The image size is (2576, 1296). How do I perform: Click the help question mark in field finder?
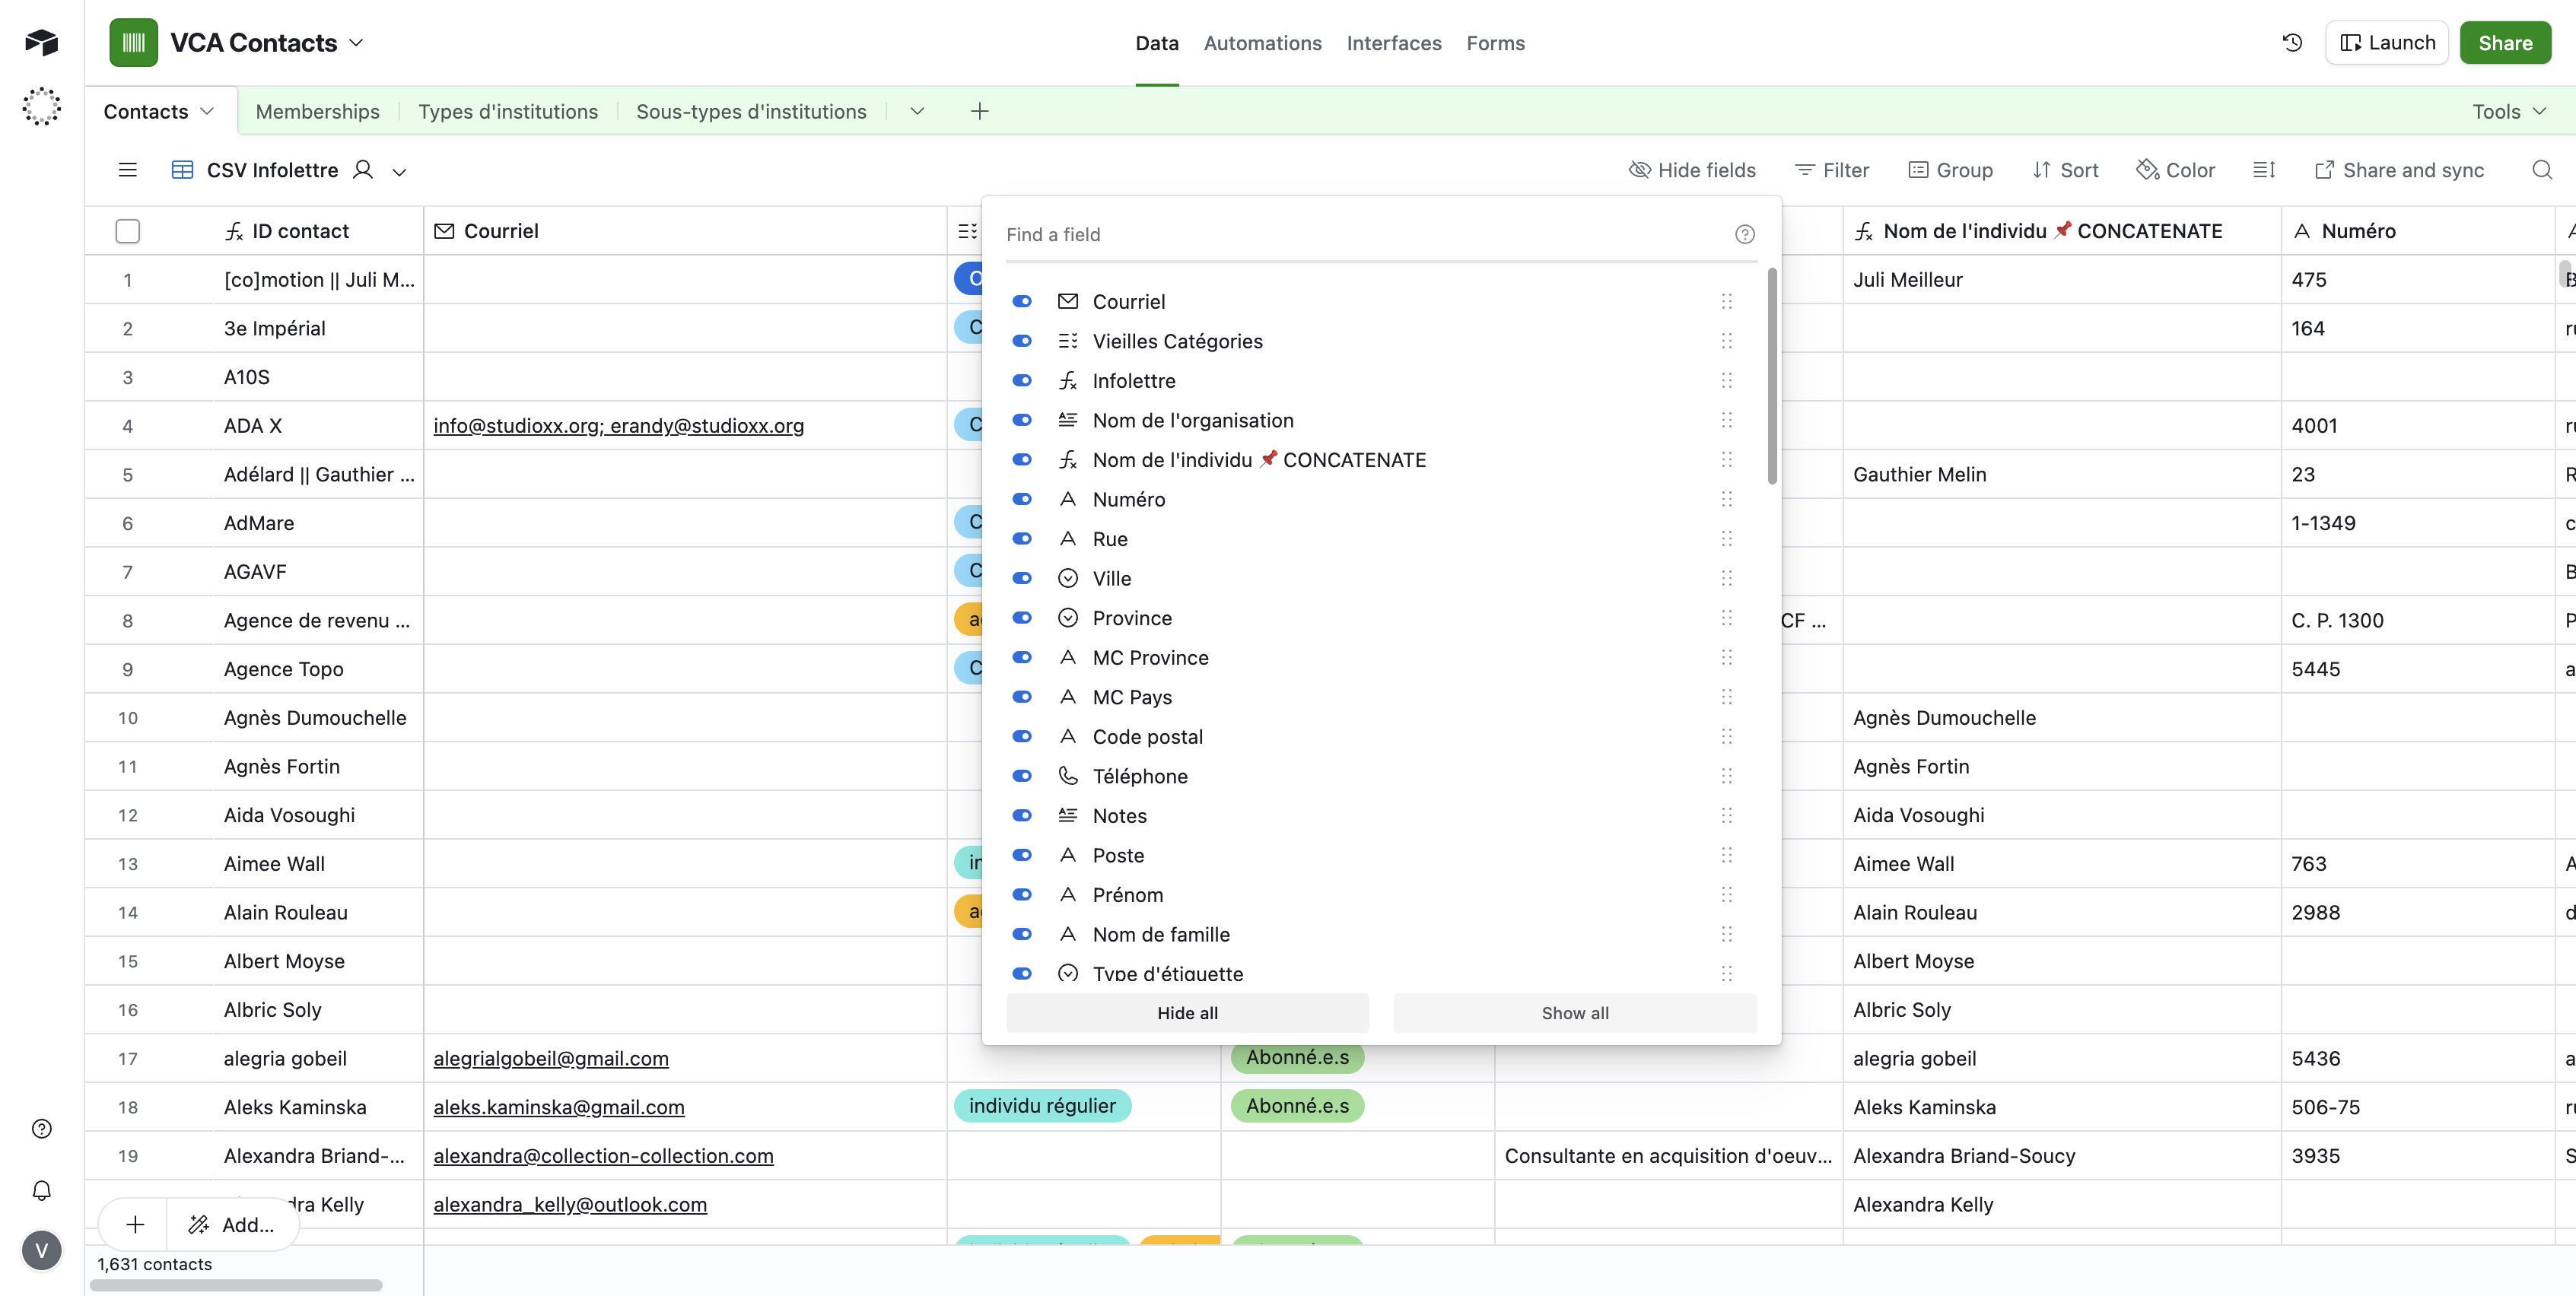pos(1744,234)
